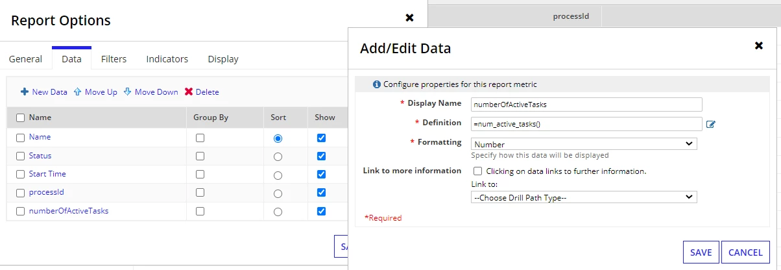The height and width of the screenshot is (270, 781).
Task: Switch to the Display tab
Action: pos(223,59)
